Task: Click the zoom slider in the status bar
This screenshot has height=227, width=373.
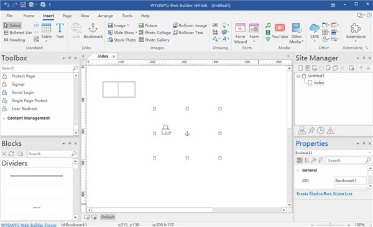Action: coord(331,225)
